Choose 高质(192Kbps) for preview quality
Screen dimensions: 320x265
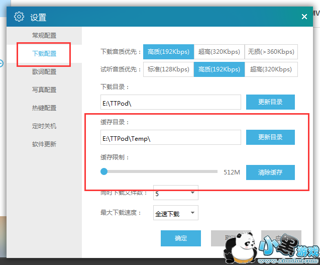pos(219,69)
